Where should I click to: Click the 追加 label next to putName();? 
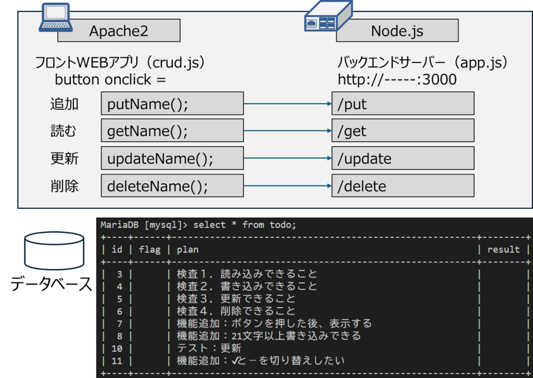pos(65,104)
